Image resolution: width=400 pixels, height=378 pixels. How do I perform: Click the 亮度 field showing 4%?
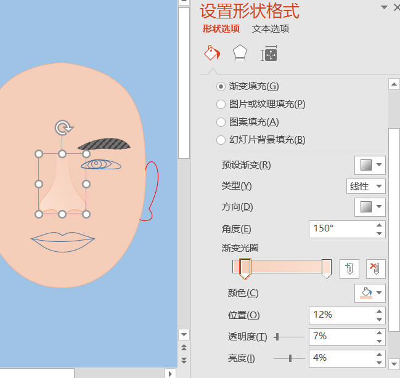[x=341, y=358]
